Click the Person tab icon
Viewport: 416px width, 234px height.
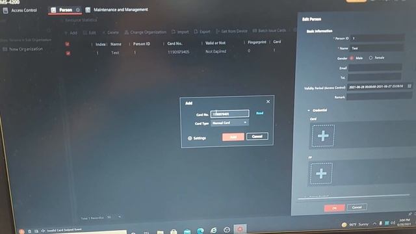coord(53,10)
